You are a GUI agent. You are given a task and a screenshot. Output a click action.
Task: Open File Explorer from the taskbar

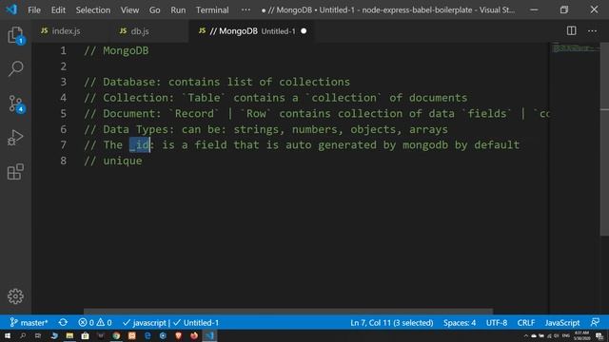(x=69, y=335)
